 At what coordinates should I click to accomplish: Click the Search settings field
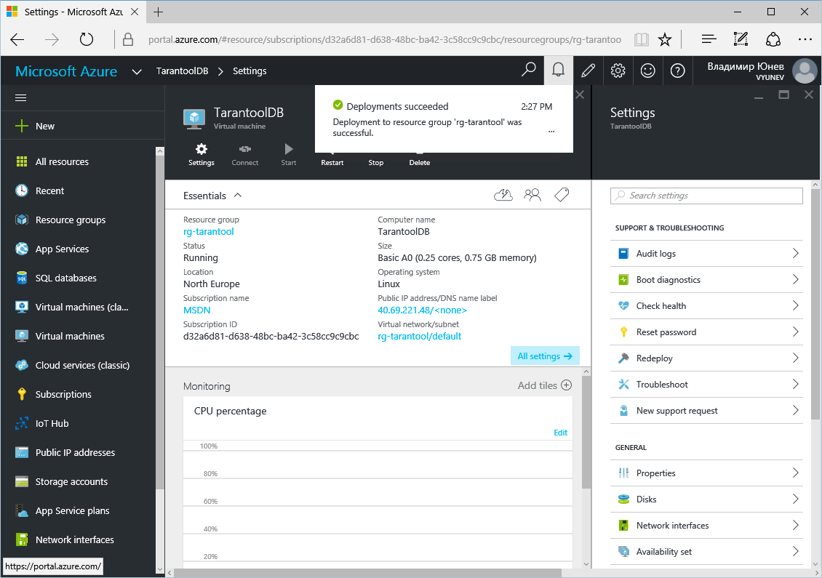pyautogui.click(x=707, y=196)
